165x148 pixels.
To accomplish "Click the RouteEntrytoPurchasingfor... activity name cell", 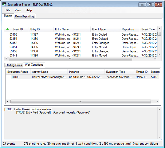I will 49,77.
